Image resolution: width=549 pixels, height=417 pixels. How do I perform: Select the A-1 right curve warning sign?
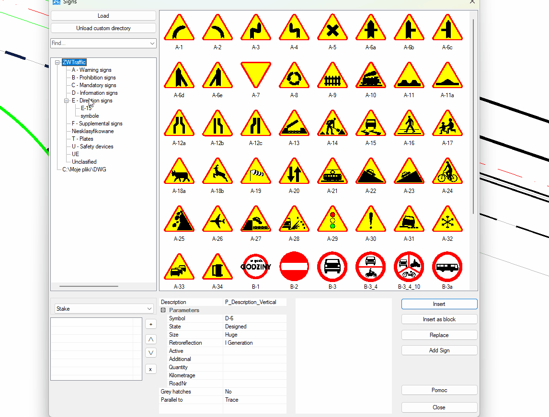tap(179, 28)
